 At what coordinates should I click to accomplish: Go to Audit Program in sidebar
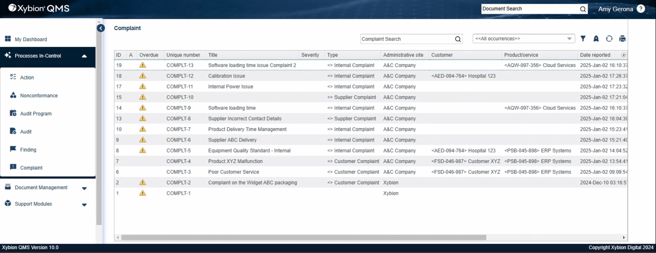[x=36, y=114]
